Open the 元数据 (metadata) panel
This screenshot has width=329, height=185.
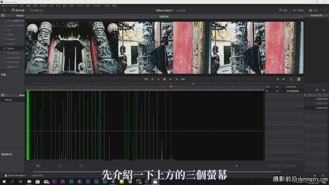(x=298, y=11)
